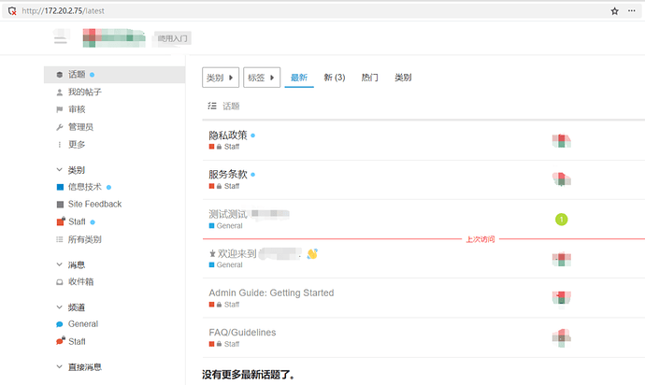Collapse the 消息 sidebar section
Screen dimensions: 645x385
pos(71,264)
